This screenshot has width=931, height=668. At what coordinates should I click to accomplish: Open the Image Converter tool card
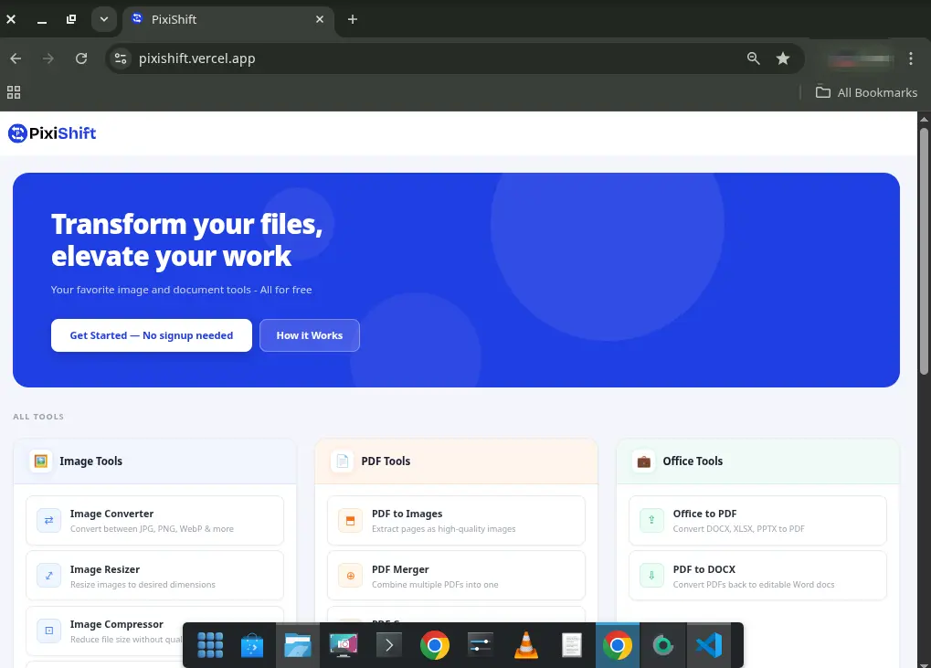pos(155,520)
